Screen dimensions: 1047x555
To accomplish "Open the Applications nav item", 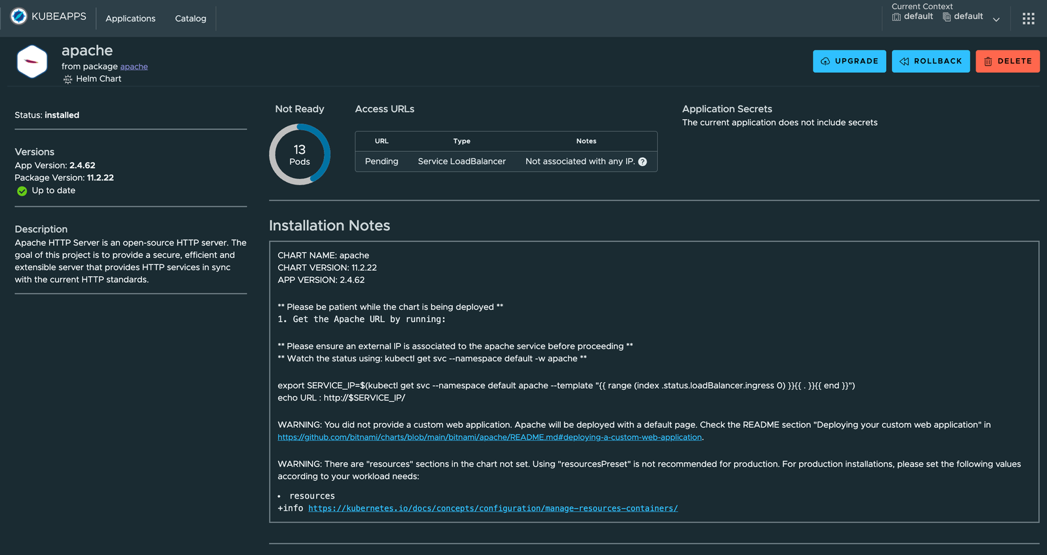I will 130,18.
